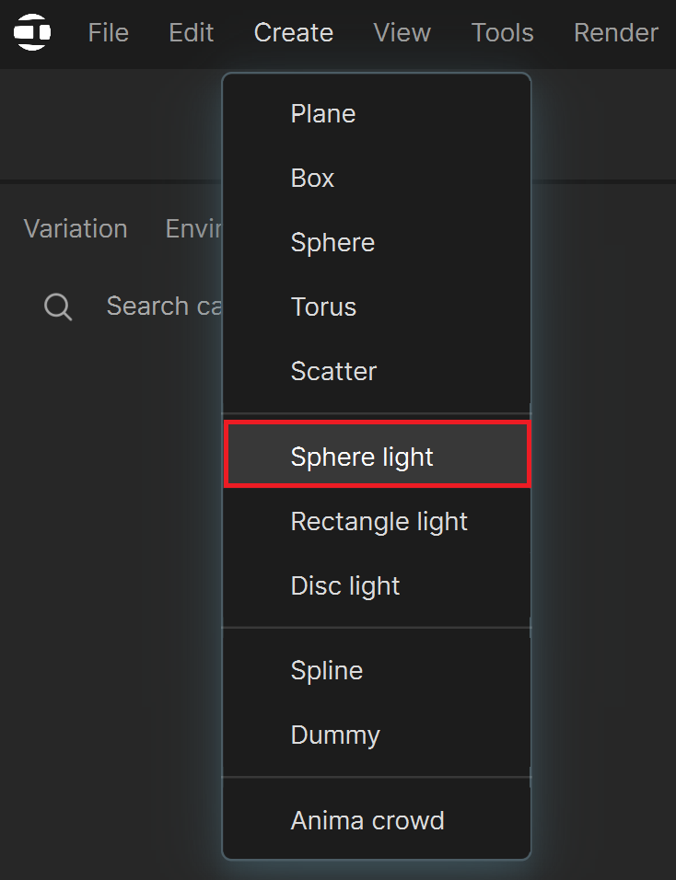The image size is (676, 880).
Task: Open the Tools menu
Action: pos(503,32)
